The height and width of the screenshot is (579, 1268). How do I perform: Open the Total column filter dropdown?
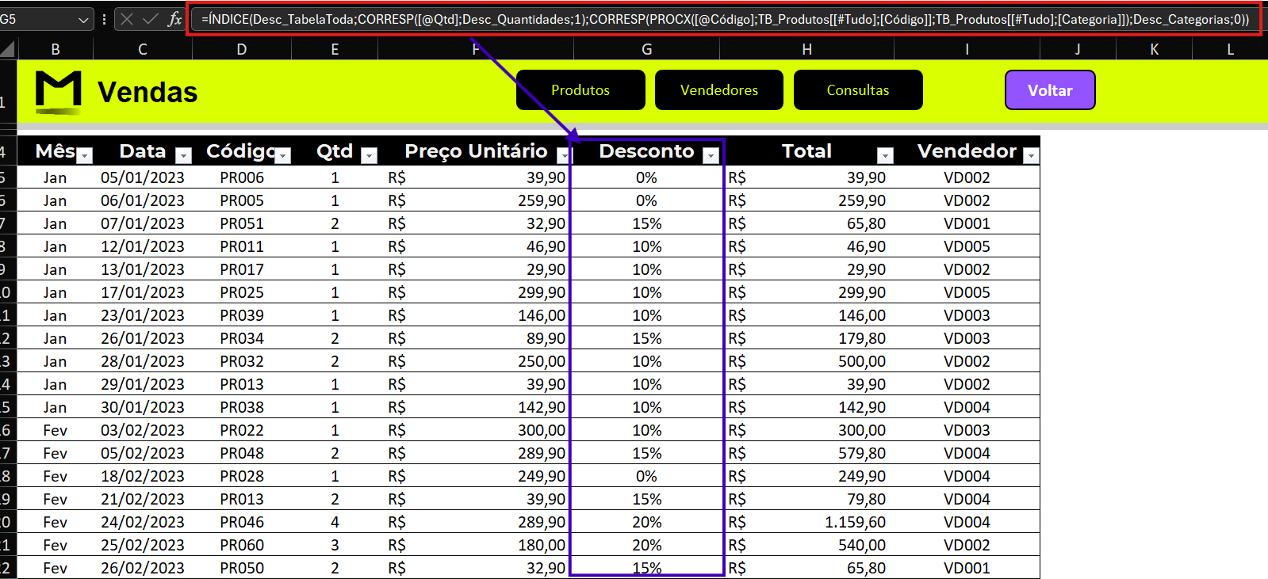coord(885,156)
